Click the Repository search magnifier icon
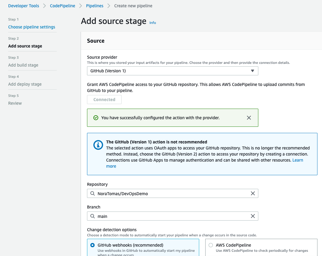Screen dimensions: 322x256 coord(92,193)
